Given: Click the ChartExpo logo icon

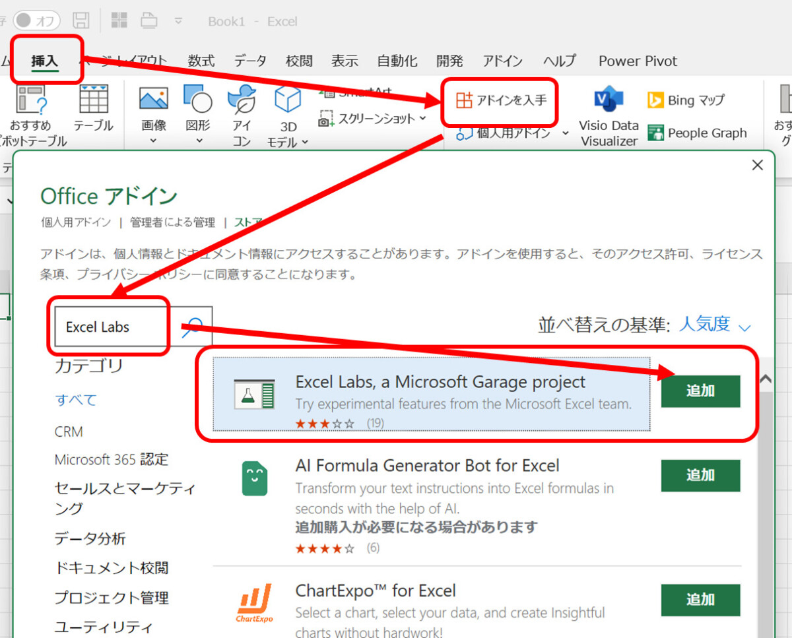Looking at the screenshot, I should tap(255, 602).
